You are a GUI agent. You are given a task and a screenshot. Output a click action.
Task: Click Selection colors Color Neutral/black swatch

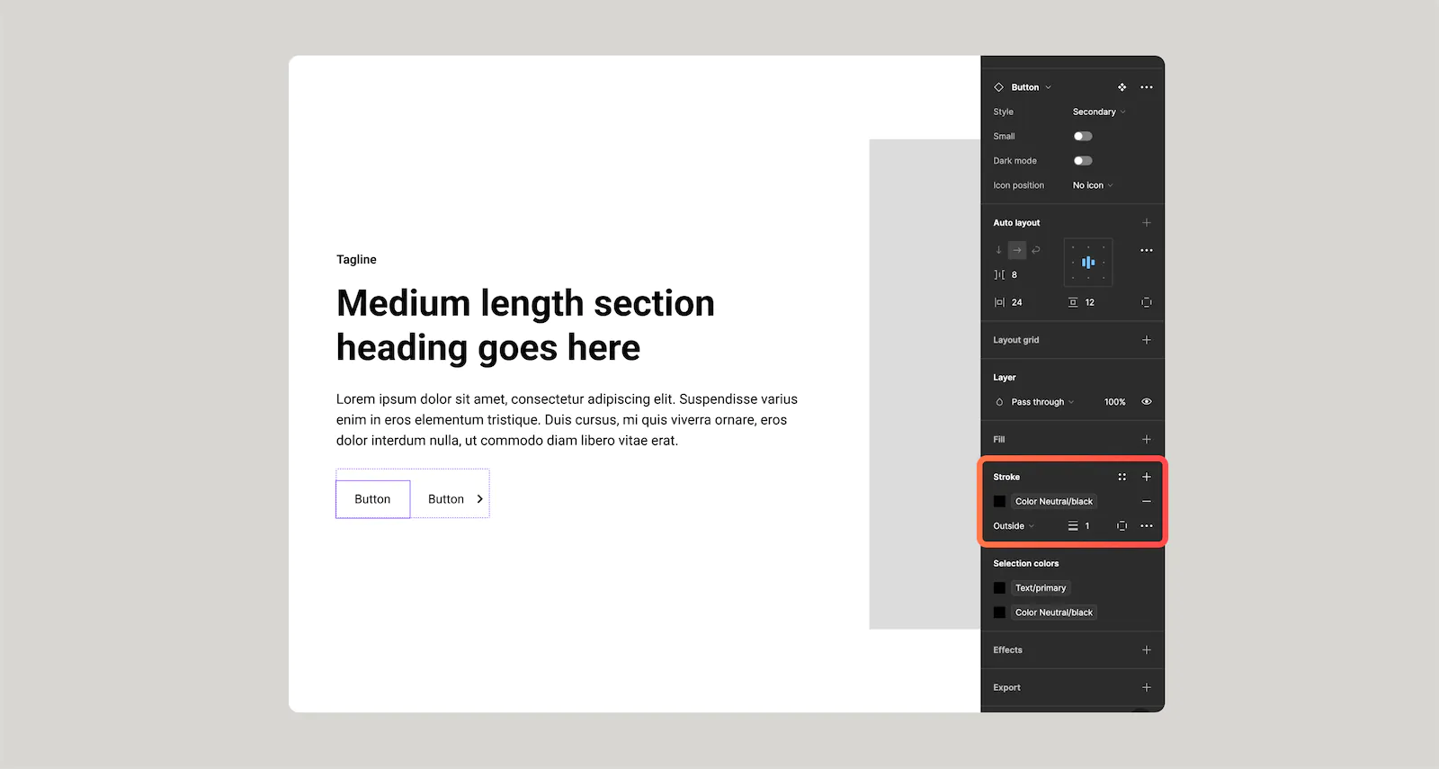tap(999, 613)
